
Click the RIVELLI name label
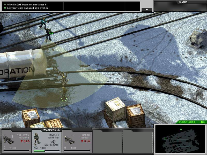tap(54, 135)
